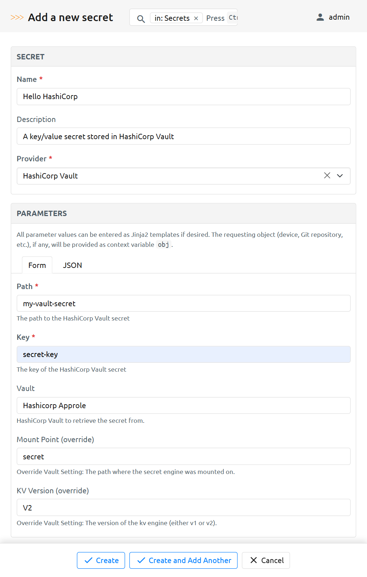Focus the KV Version override field
Viewport: 367px width, 577px height.
[183, 508]
